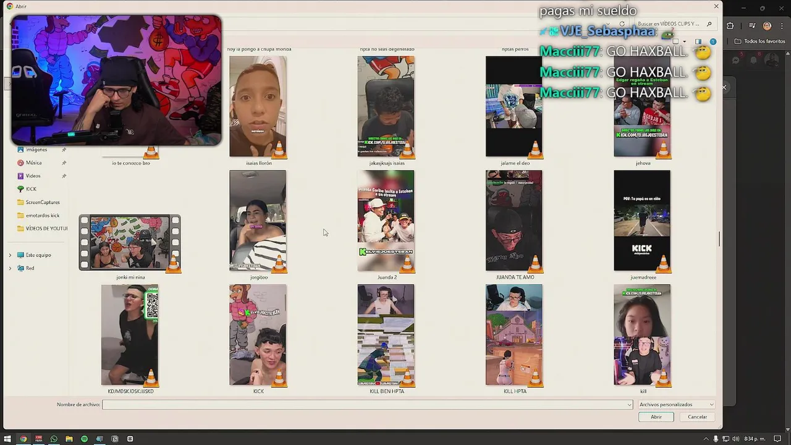Image resolution: width=791 pixels, height=445 pixels.
Task: Open the Windows Start menu
Action: point(7,439)
